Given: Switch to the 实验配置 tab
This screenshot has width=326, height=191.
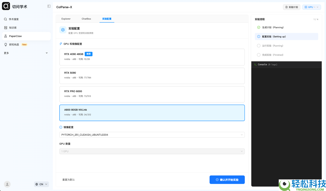Looking at the screenshot, I should point(107,19).
